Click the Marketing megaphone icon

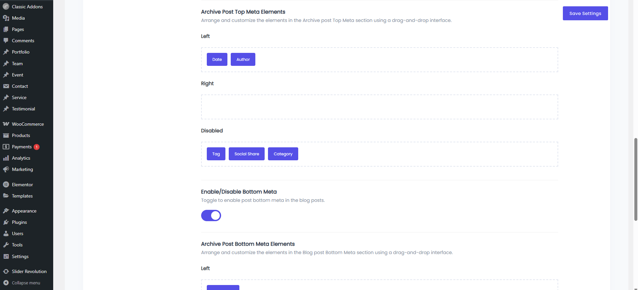[6, 169]
